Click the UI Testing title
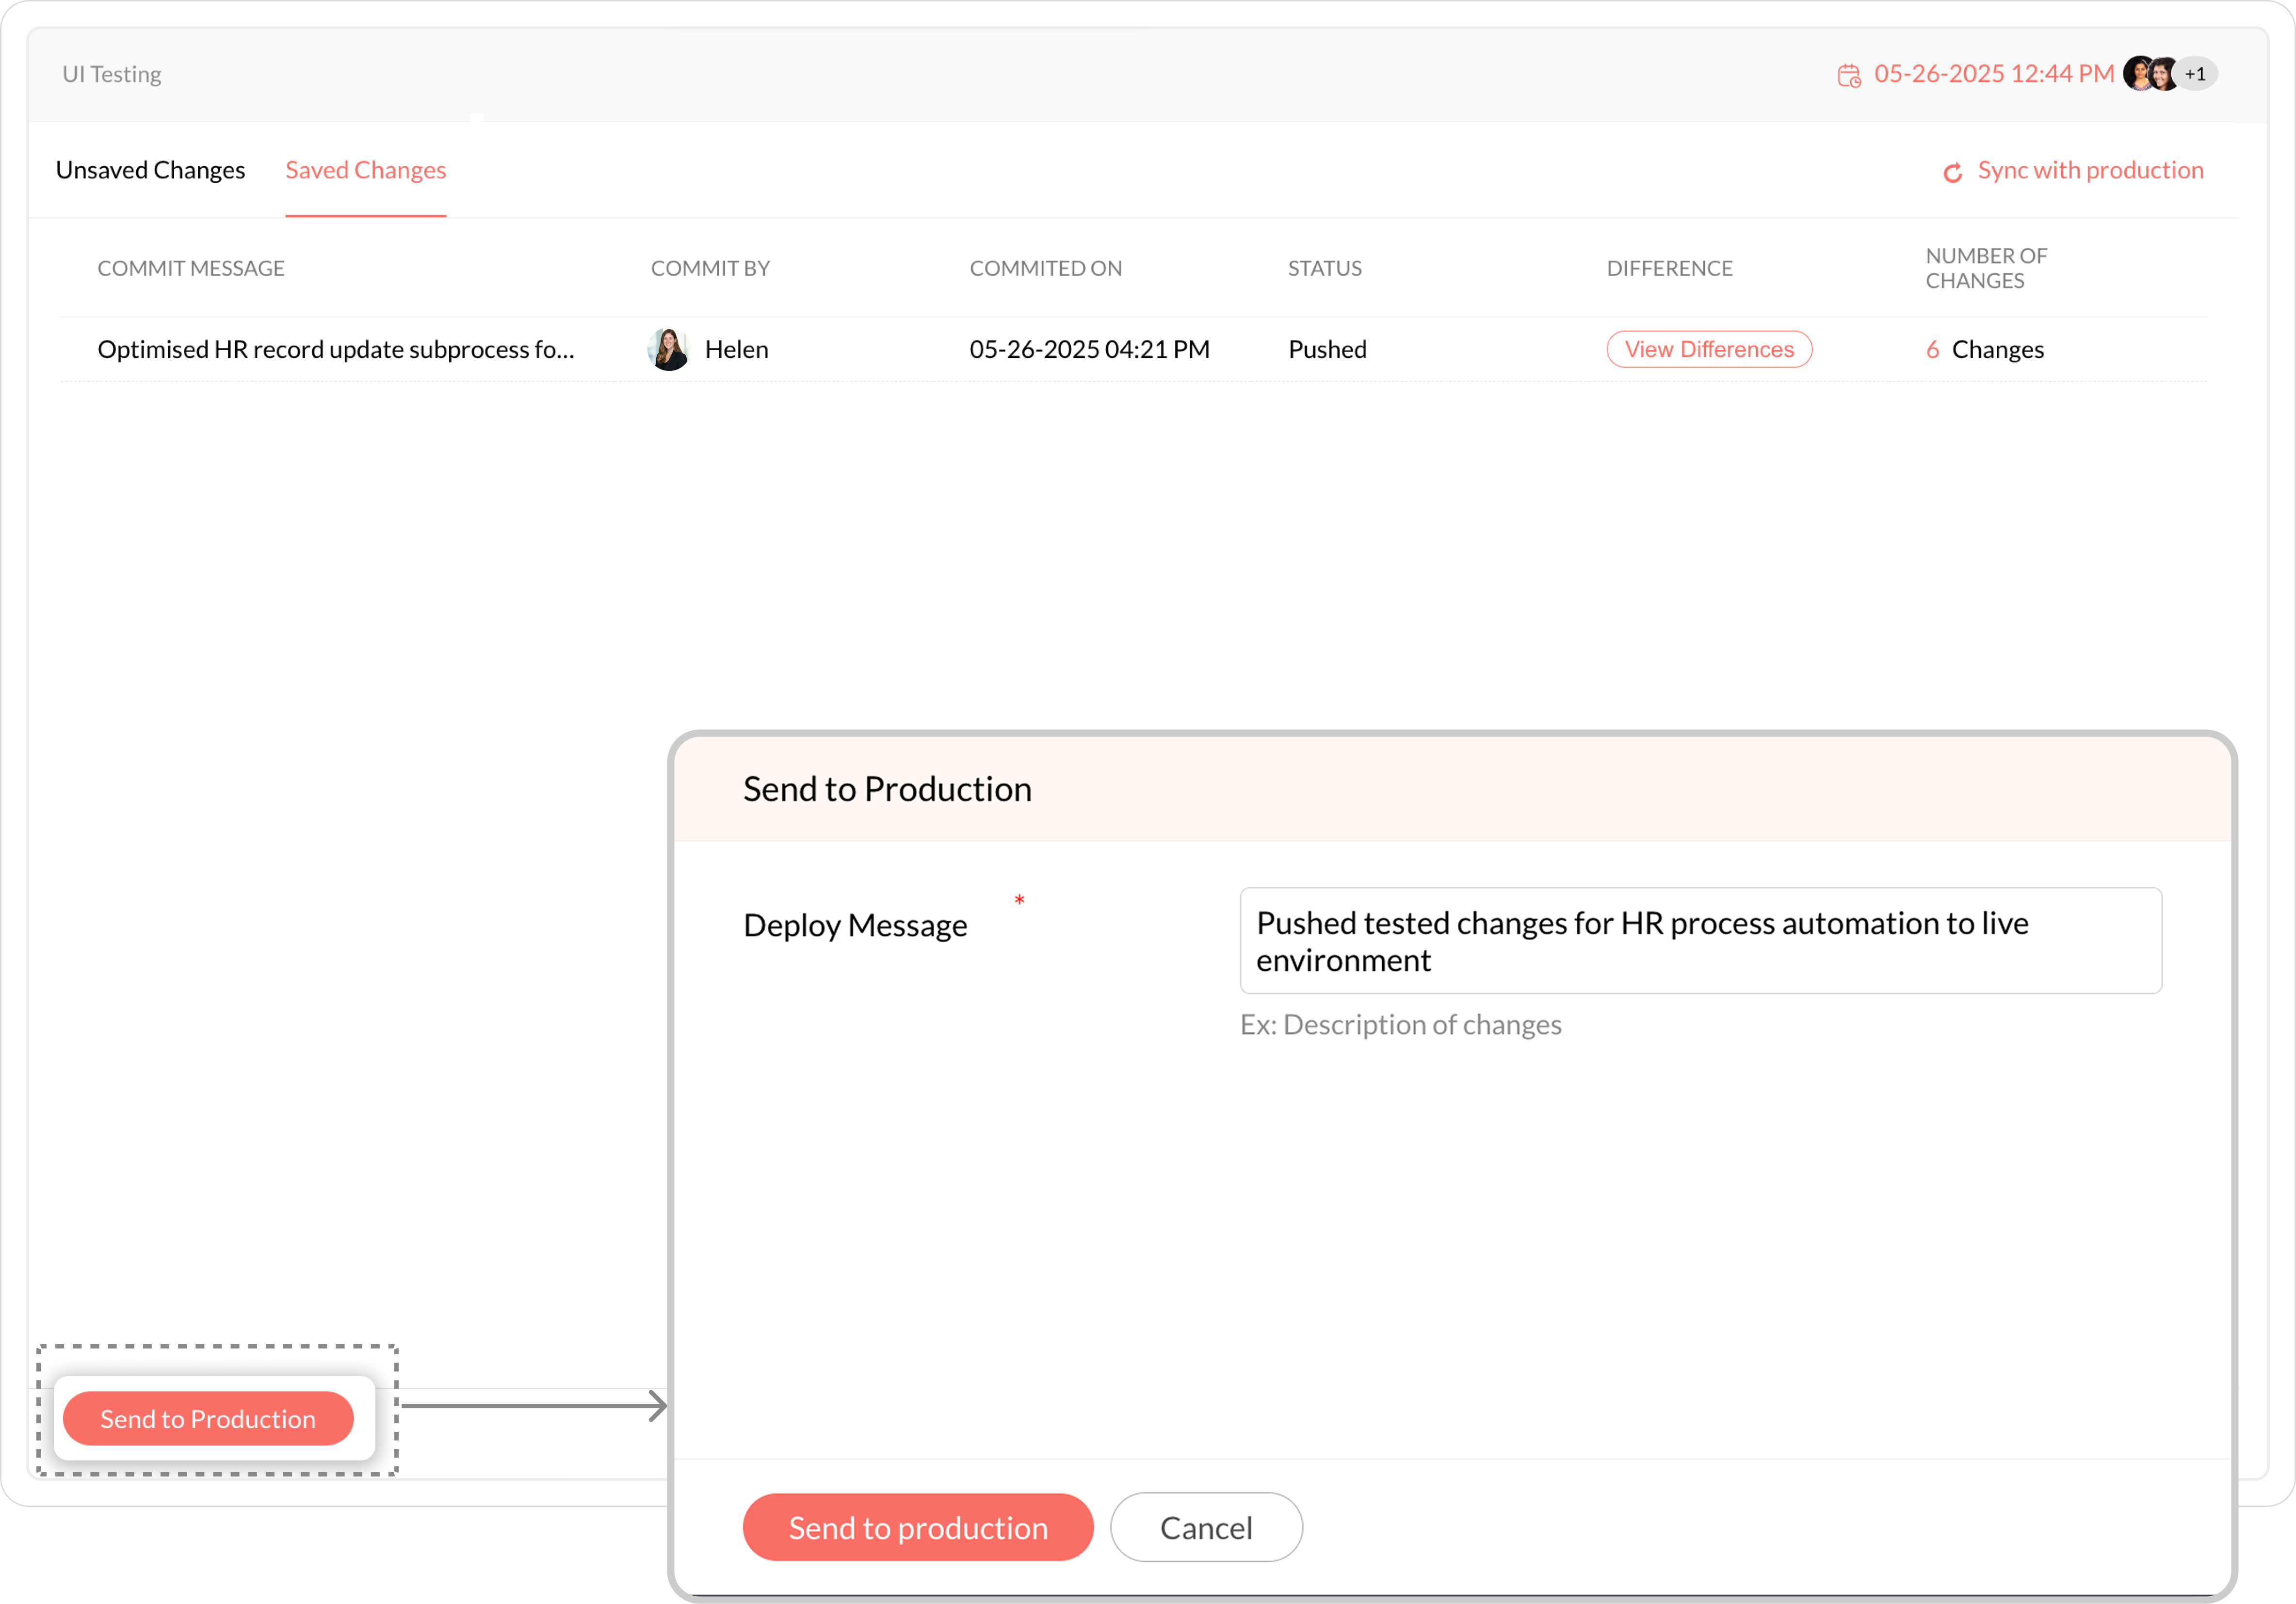Screen dimensions: 2296x1604 coord(112,74)
